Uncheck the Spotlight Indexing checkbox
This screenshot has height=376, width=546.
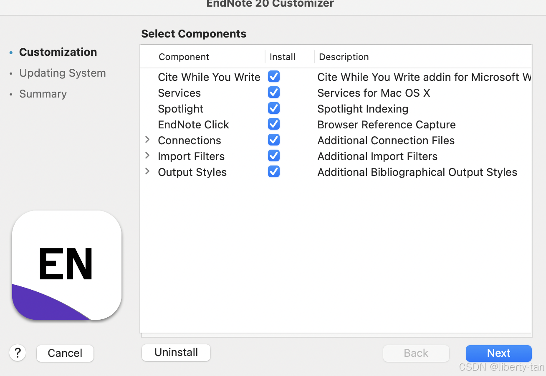pyautogui.click(x=273, y=108)
